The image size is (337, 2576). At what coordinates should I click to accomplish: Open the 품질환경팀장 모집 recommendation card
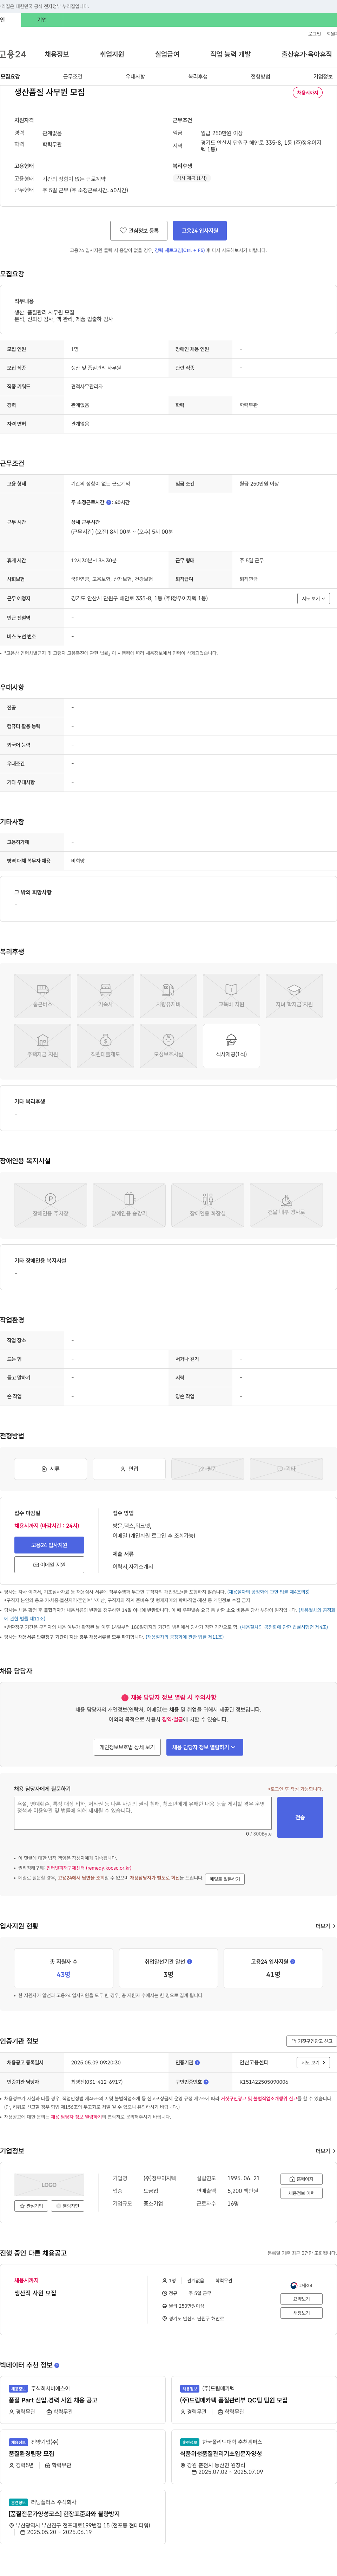[x=83, y=2455]
